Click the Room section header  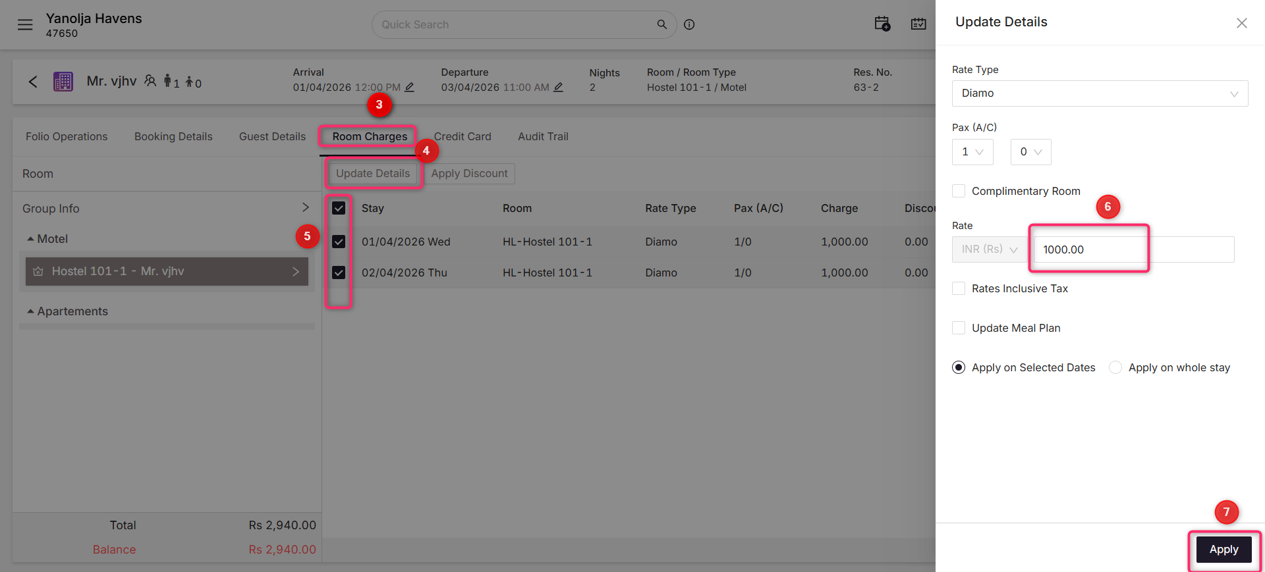[x=38, y=174]
